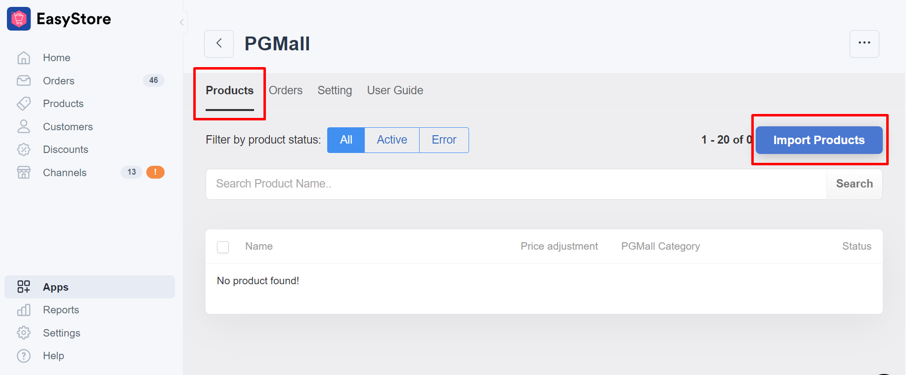Click the Status column header
This screenshot has height=375, width=906.
857,246
